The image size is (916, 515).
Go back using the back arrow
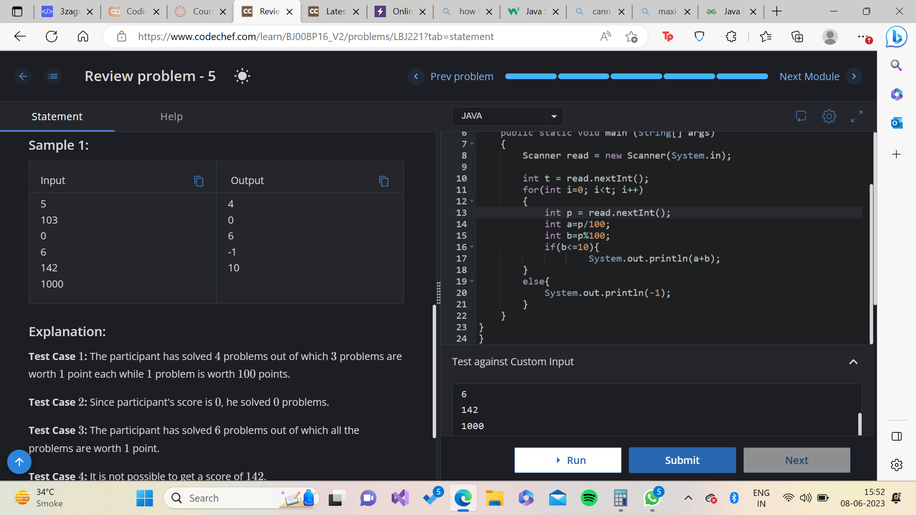click(x=22, y=76)
